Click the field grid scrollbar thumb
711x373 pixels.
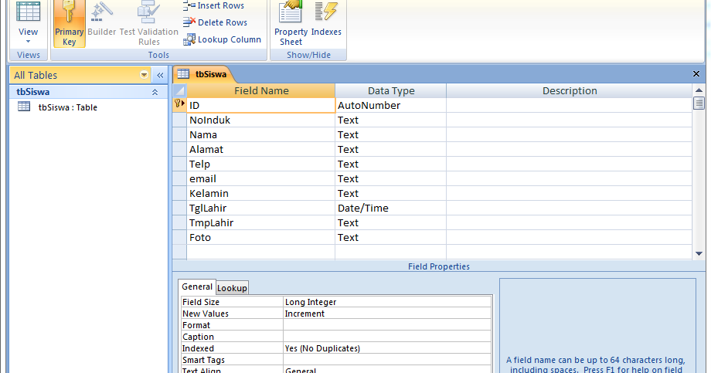tap(699, 103)
